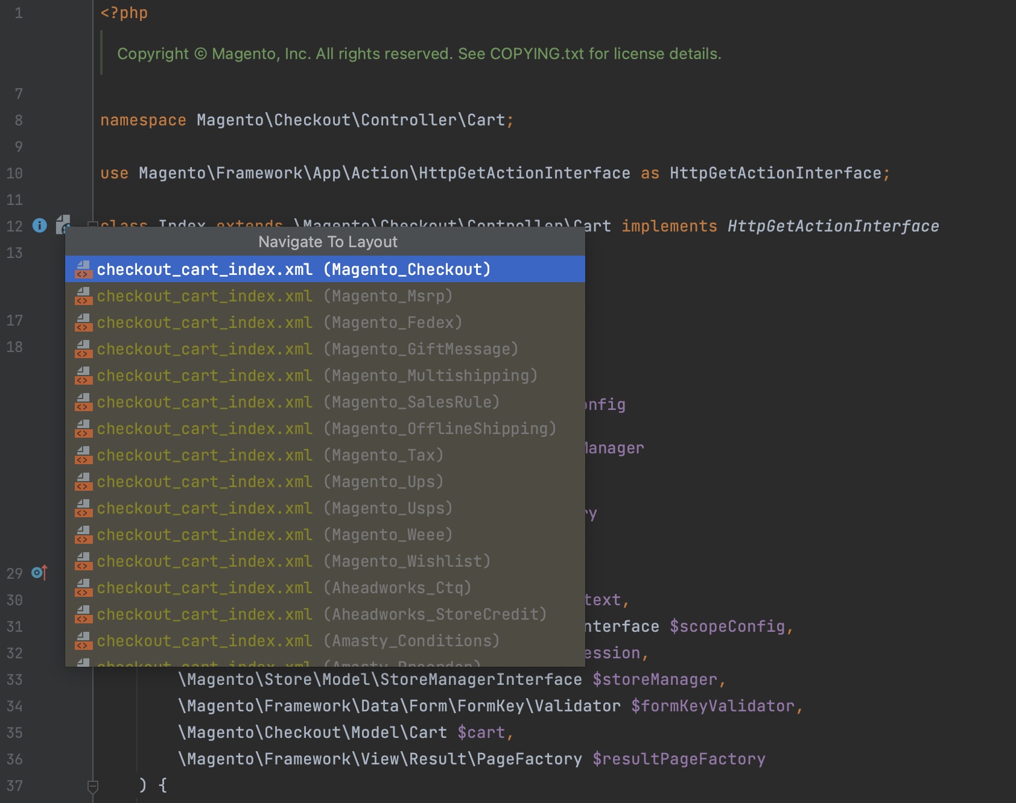This screenshot has width=1016, height=803.
Task: Choose checkout_cart_index.xml (Amasty_Conditions)
Action: tap(325, 640)
